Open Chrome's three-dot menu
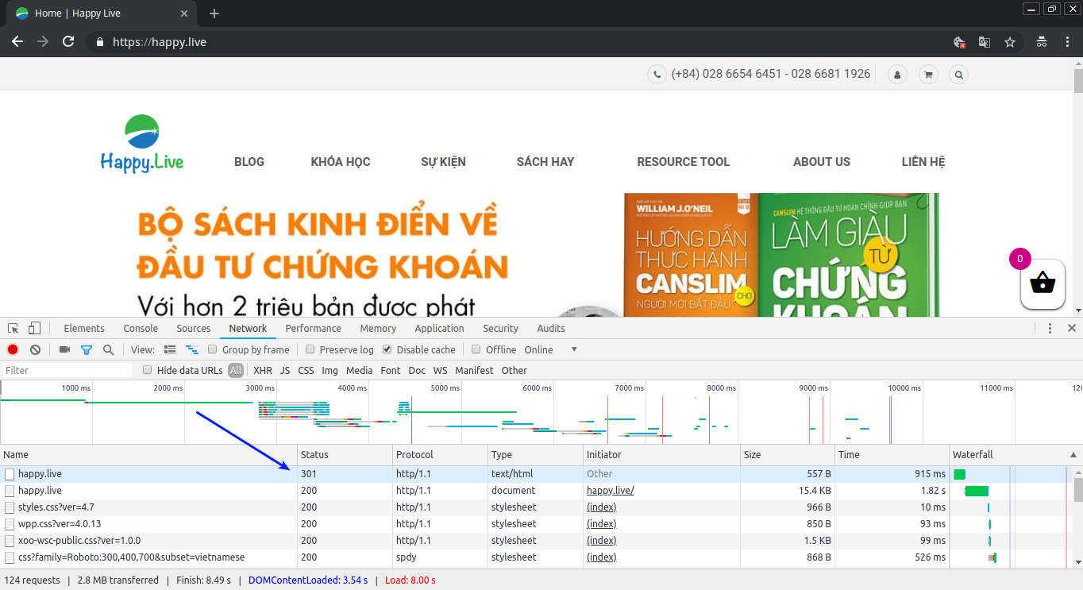Screen dimensions: 1083x590 [1067, 42]
